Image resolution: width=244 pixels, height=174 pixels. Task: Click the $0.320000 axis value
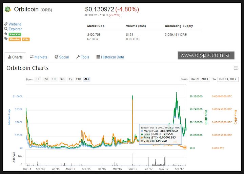coord(196,97)
